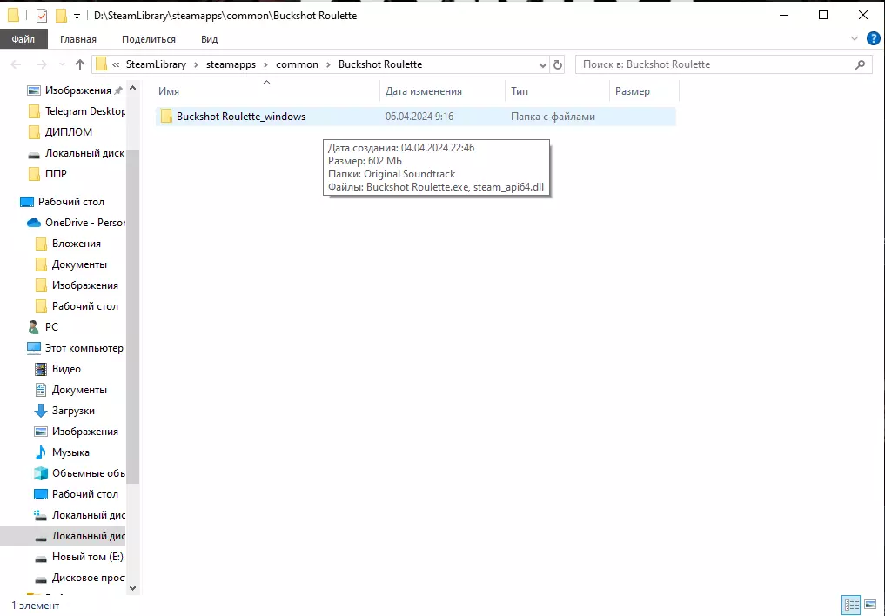Image resolution: width=885 pixels, height=616 pixels.
Task: Click the Buckshot Roulette_windows folder icon
Action: [x=166, y=117]
